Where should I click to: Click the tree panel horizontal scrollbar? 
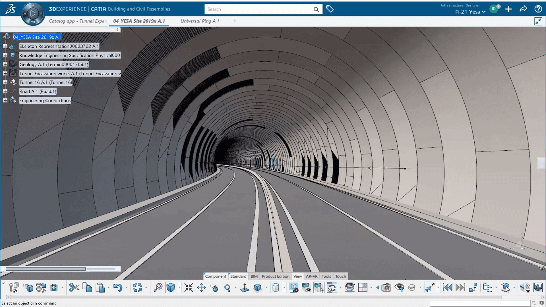click(x=45, y=269)
